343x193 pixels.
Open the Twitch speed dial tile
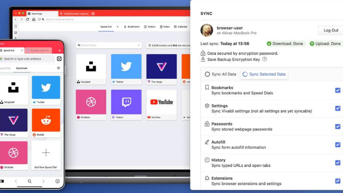(126, 102)
